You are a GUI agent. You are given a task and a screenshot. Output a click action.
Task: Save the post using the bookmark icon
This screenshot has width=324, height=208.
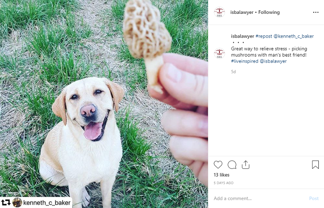(x=315, y=164)
